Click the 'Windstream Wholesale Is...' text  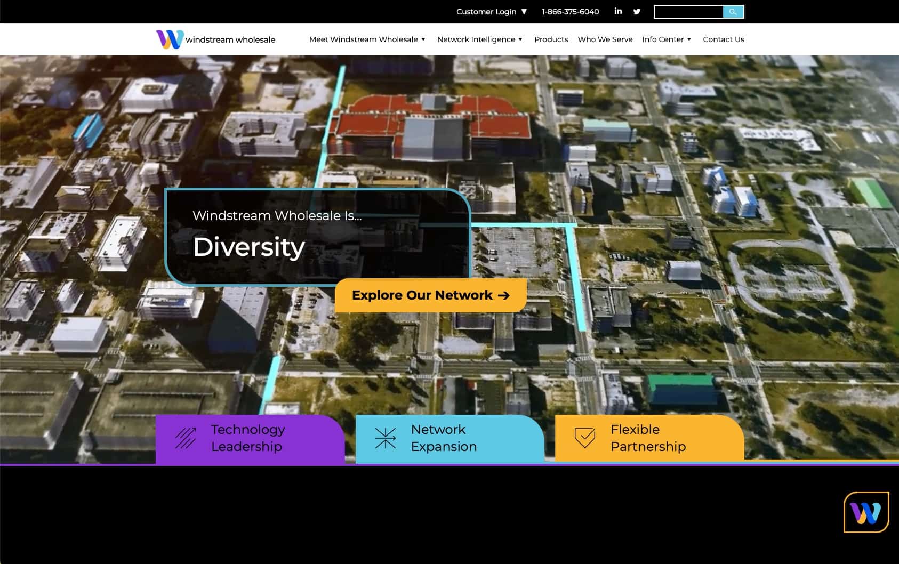pyautogui.click(x=277, y=215)
